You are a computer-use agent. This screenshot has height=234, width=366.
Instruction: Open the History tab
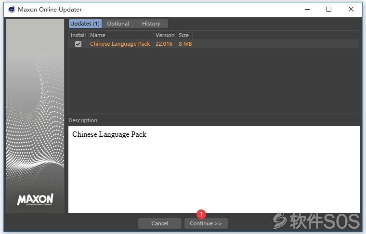(151, 24)
